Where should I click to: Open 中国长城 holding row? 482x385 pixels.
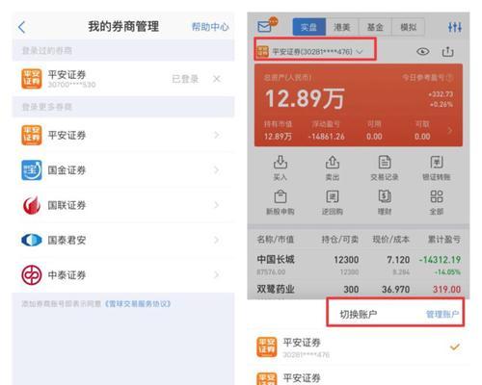[359, 265]
